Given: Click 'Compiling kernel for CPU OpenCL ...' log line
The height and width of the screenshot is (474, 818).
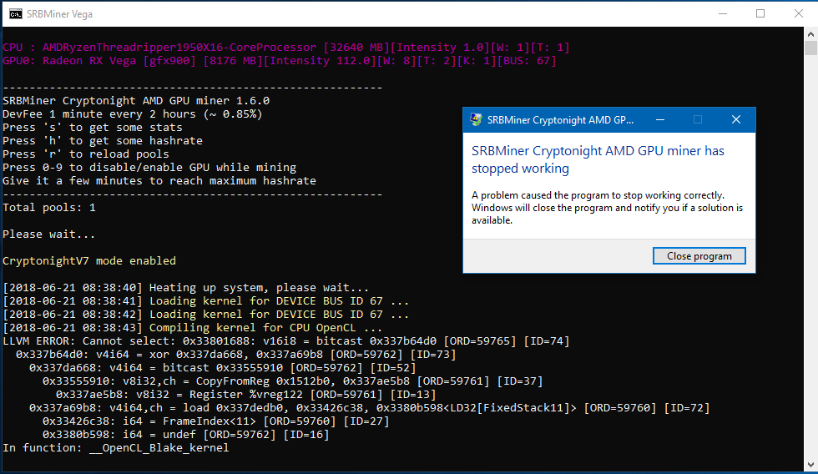Looking at the screenshot, I should [x=193, y=328].
